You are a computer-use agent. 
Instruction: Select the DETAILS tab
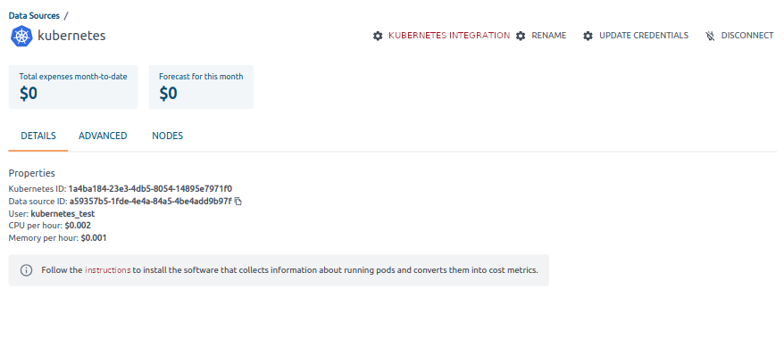38,136
